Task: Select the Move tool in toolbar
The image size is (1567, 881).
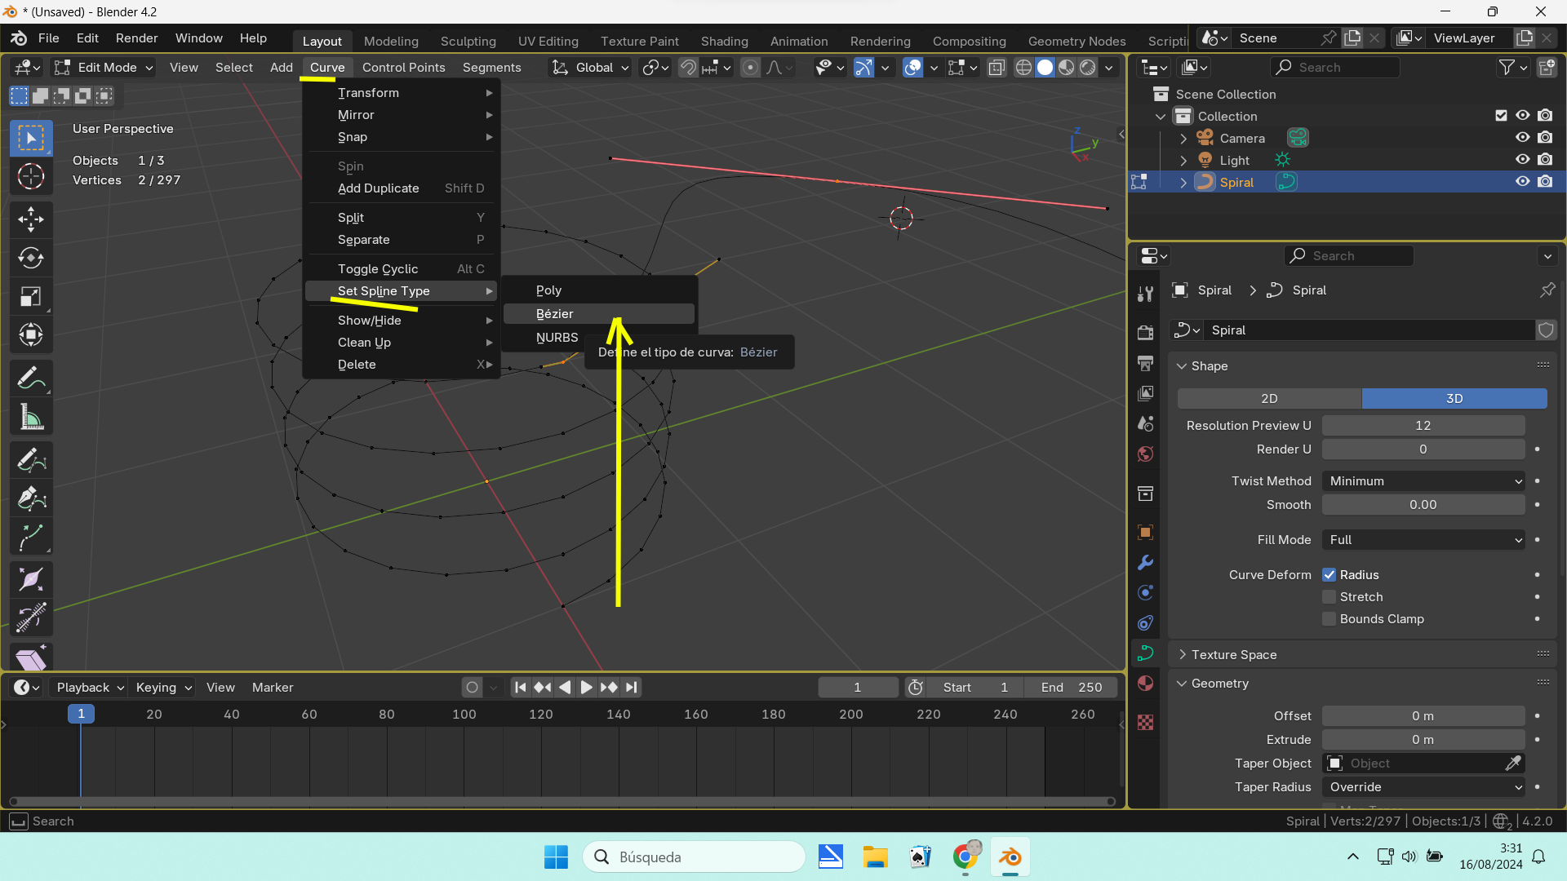Action: pyautogui.click(x=31, y=219)
